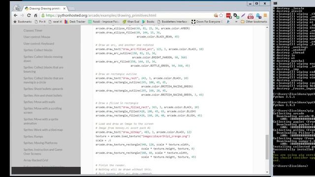Click the 'Python 3.5.1' line in command prompt
Viewport: 315px width, 177px height.
(283, 97)
